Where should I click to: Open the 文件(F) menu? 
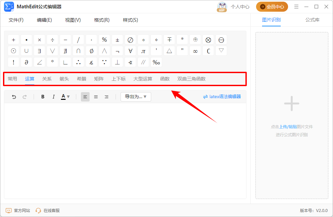tap(16, 20)
